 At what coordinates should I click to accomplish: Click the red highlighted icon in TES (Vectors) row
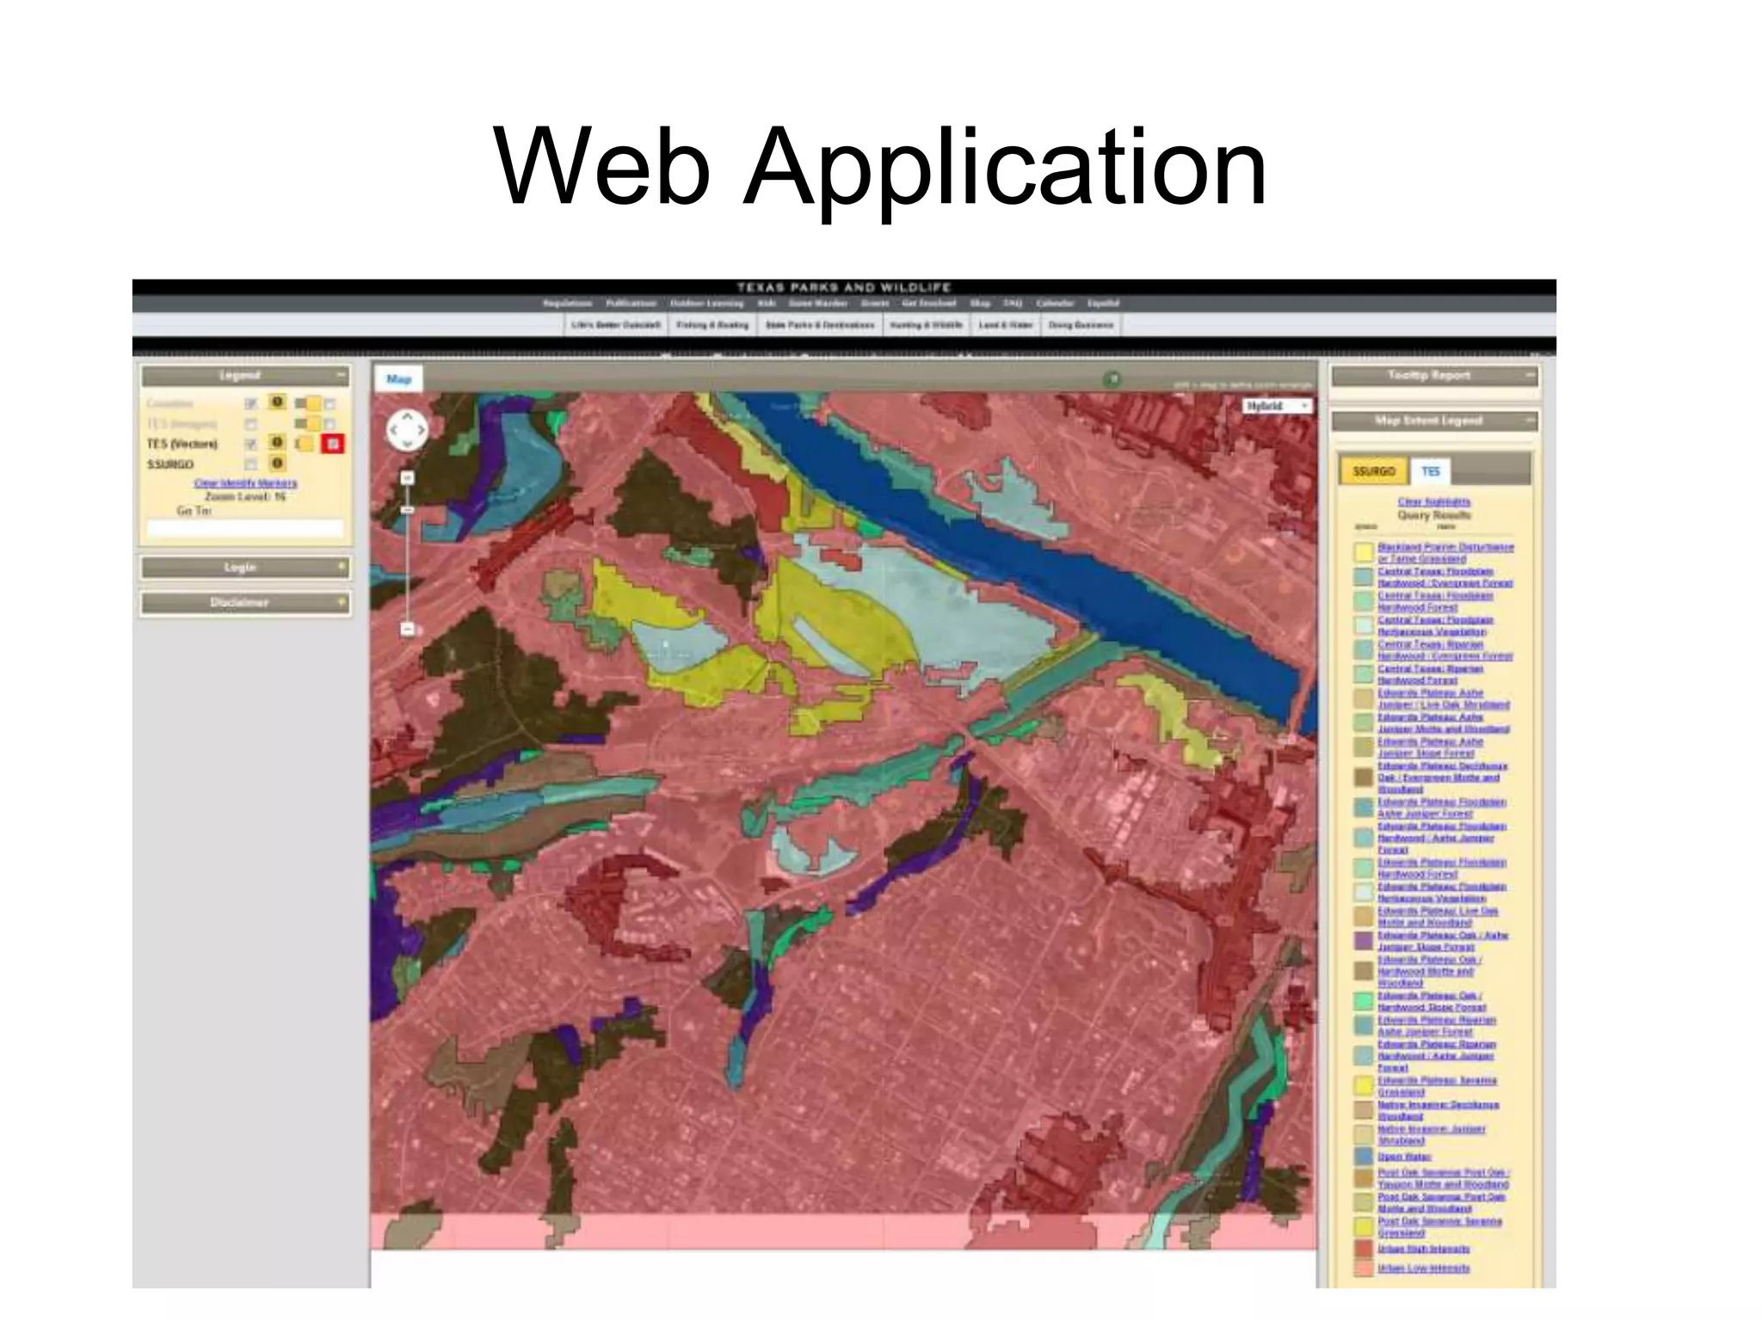click(x=333, y=444)
